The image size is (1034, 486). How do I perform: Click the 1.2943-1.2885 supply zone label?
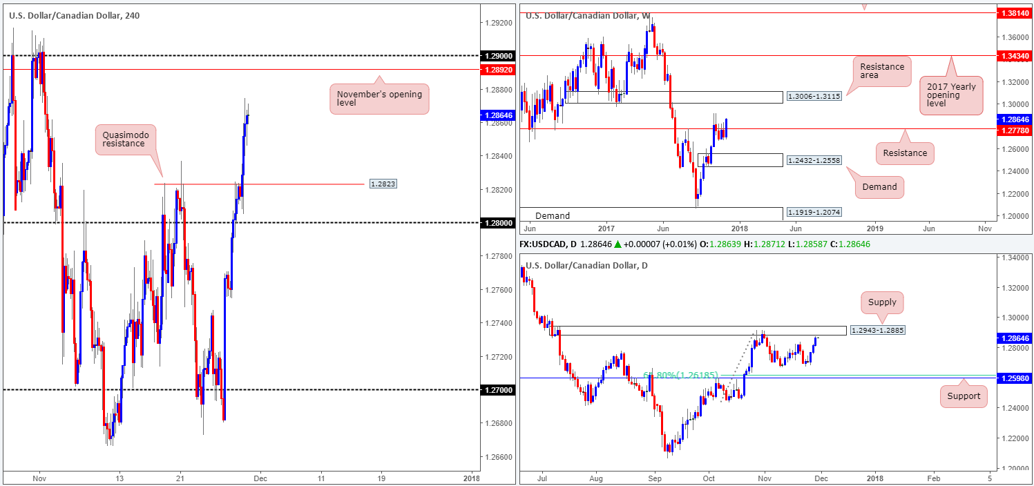877,330
